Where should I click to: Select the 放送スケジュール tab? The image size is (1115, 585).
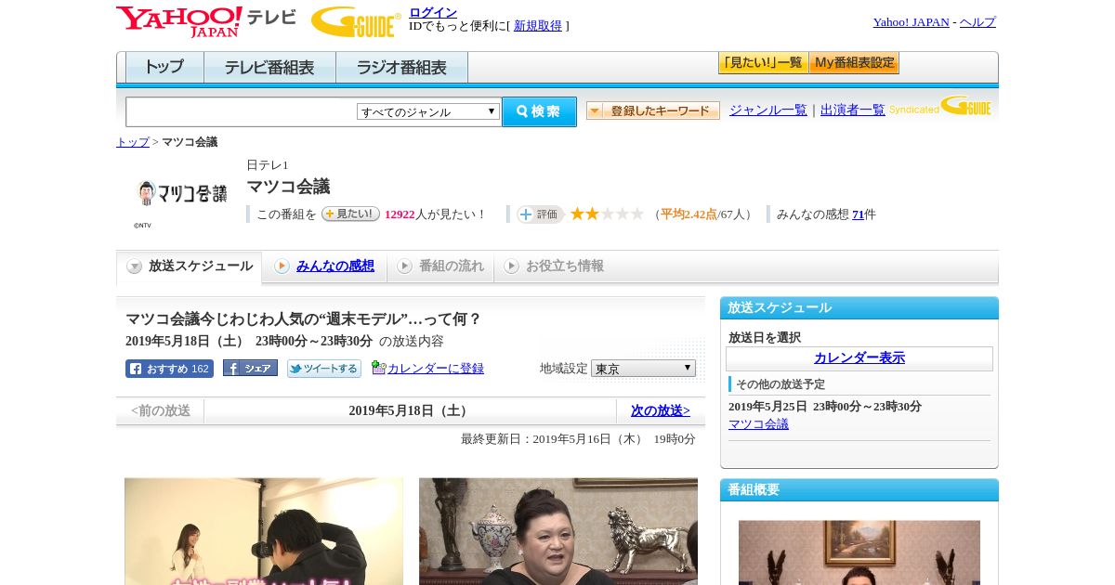(x=190, y=266)
